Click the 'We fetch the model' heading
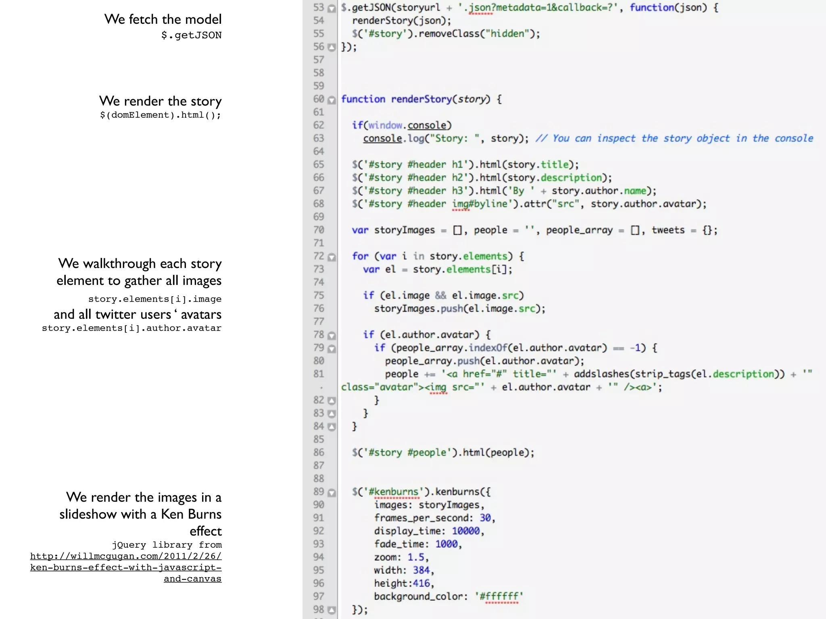The width and height of the screenshot is (826, 619). click(163, 19)
